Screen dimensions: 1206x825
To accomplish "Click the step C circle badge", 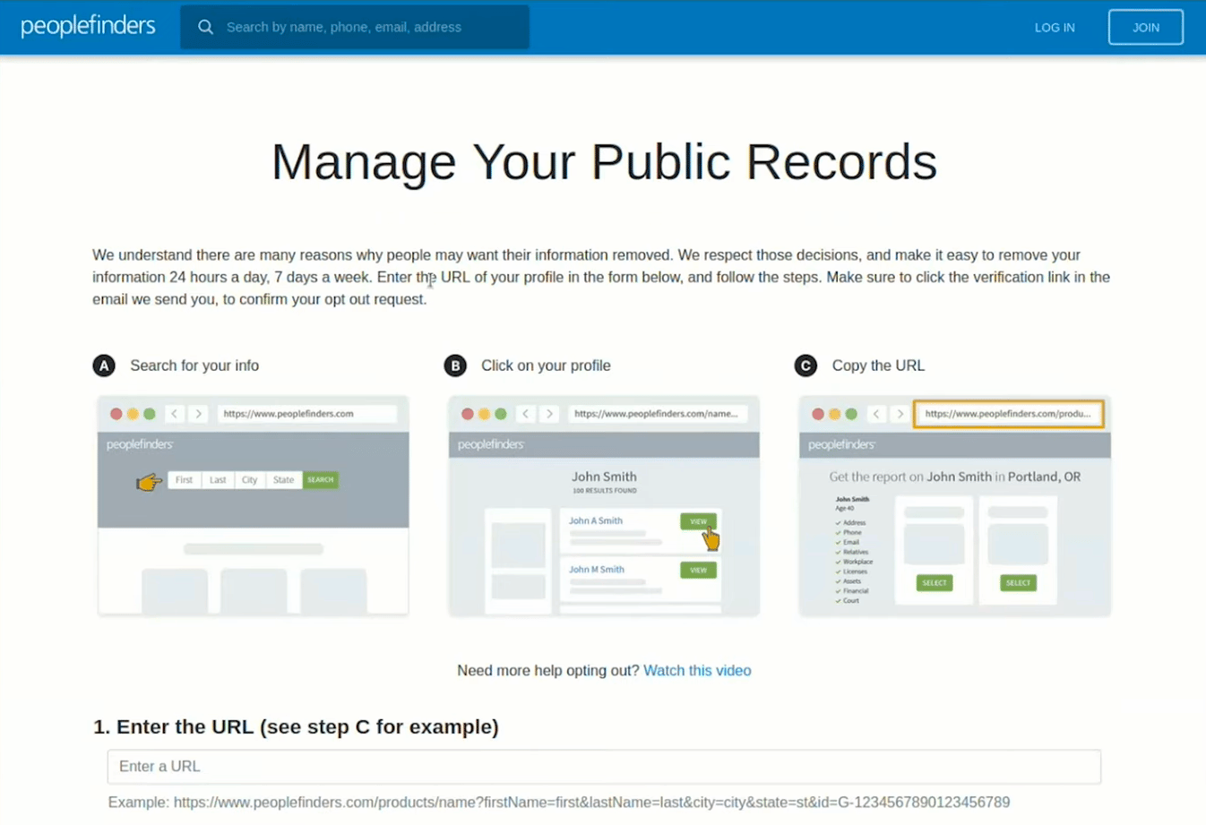I will pyautogui.click(x=805, y=365).
